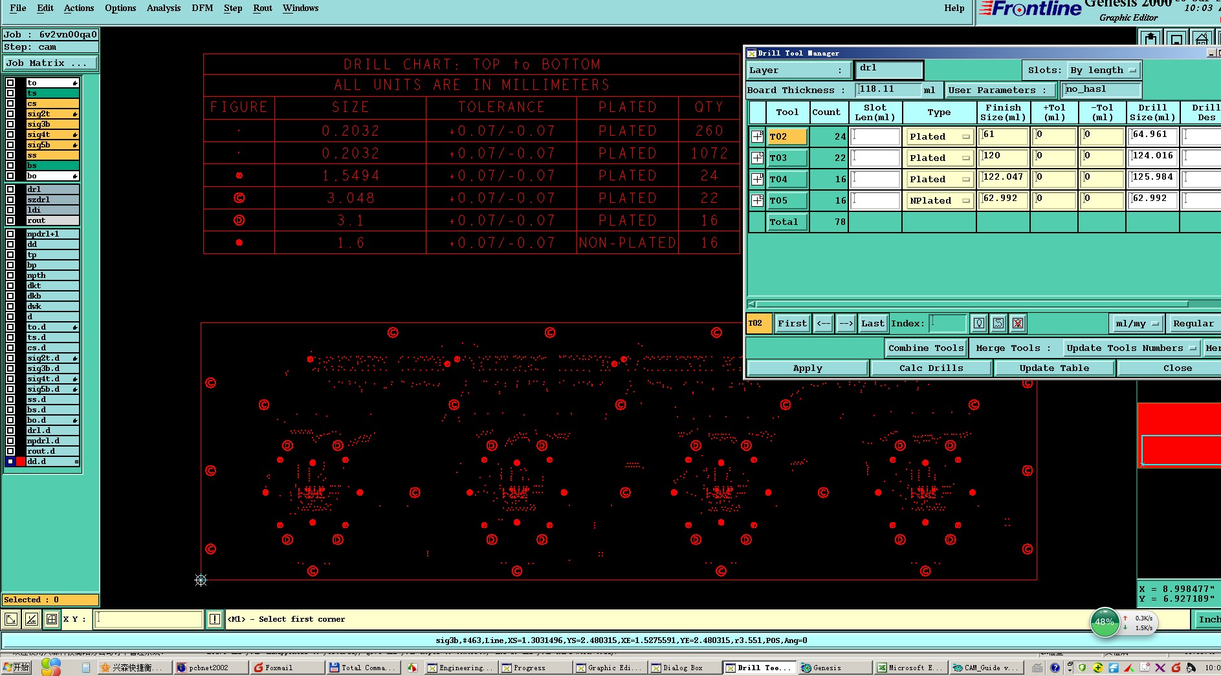Screen dimensions: 1221x676
Task: Click the Calc Drills button
Action: tap(930, 368)
